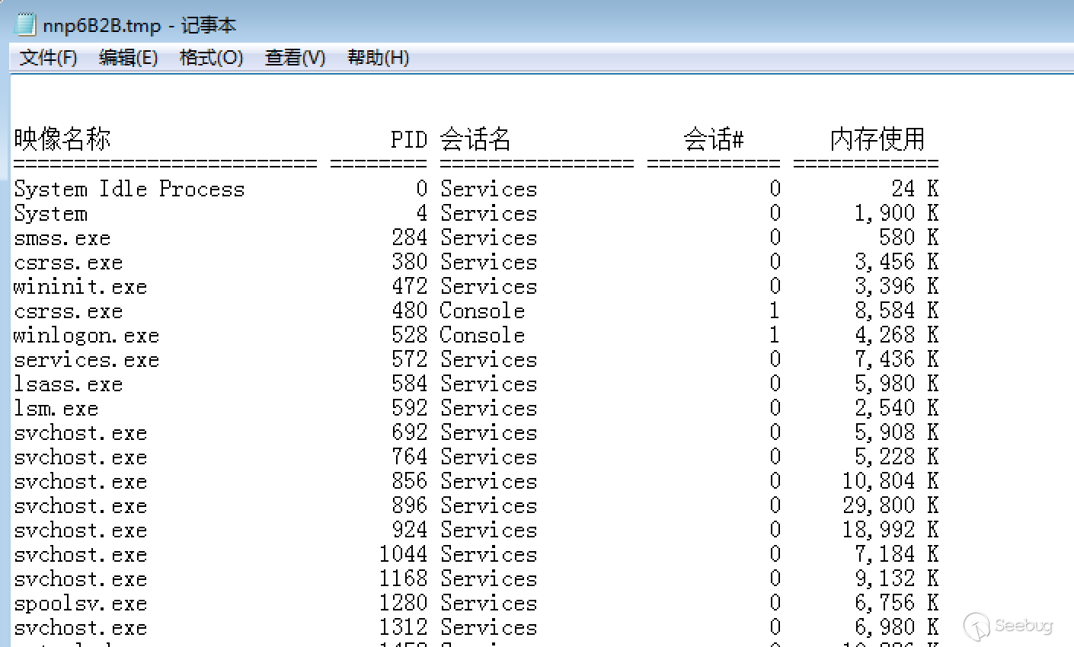Click memory value "5,228 K"
This screenshot has width=1074, height=647.
897,457
